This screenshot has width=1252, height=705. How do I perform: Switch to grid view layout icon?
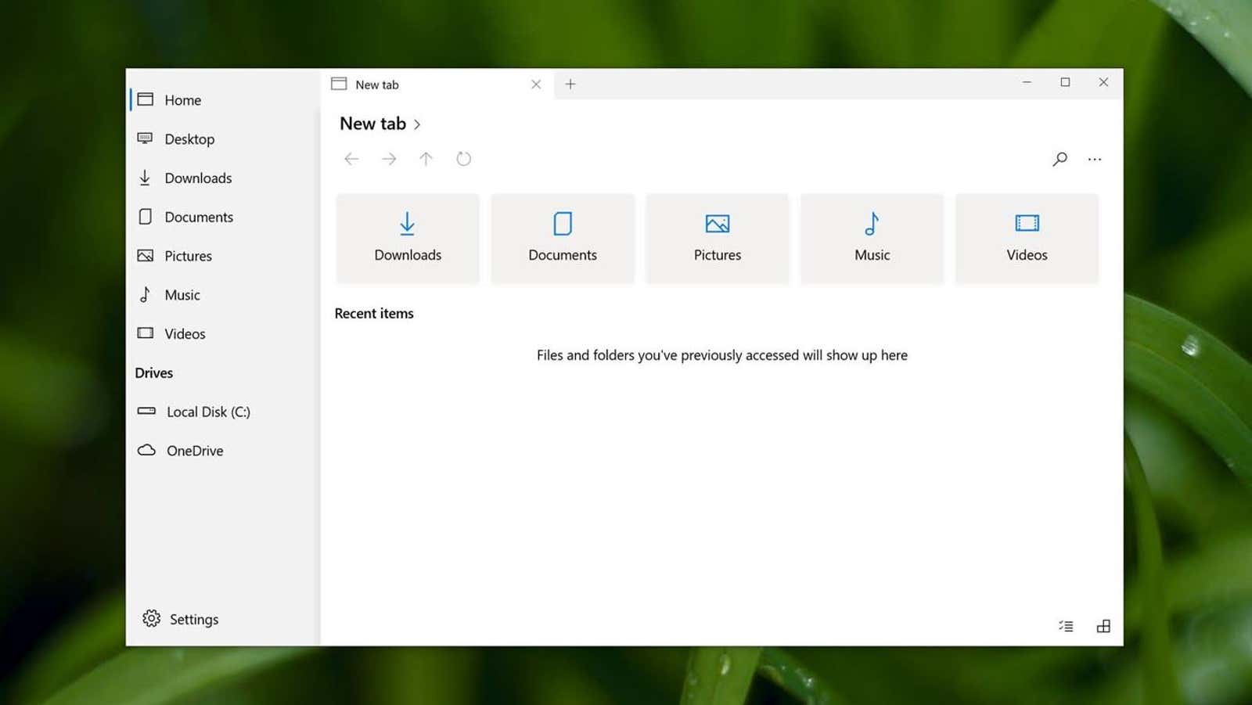point(1103,626)
